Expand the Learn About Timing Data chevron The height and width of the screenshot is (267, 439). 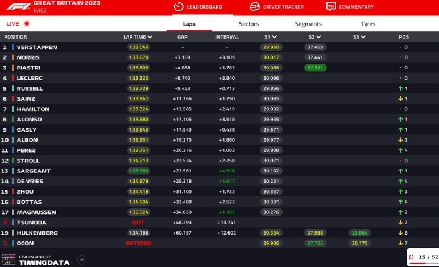coord(81,260)
